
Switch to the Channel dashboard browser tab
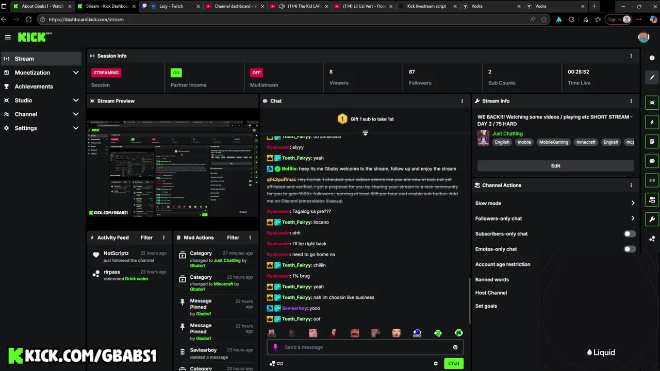[x=234, y=6]
